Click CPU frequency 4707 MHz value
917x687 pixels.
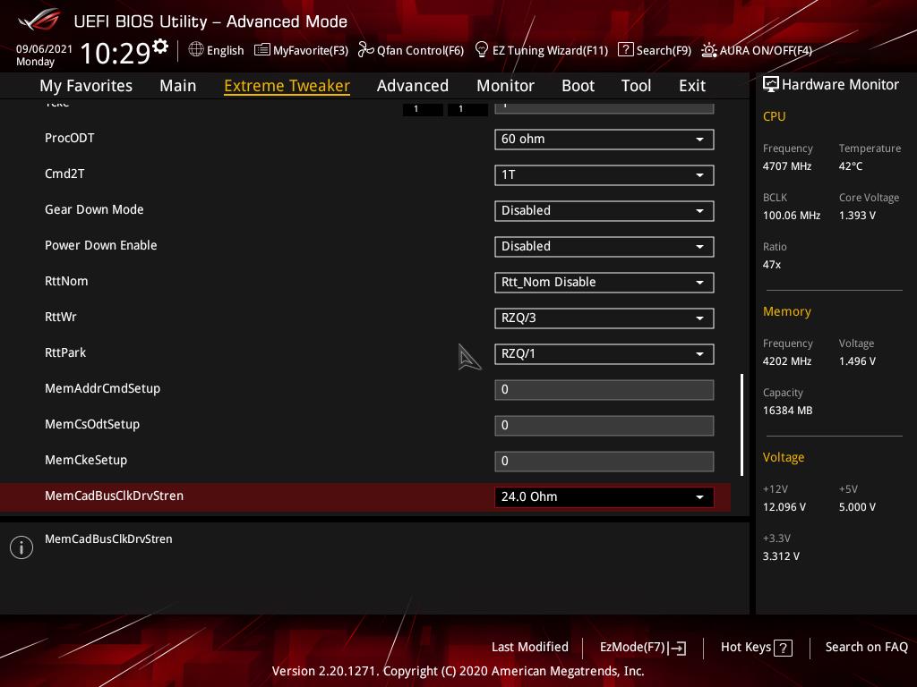[x=786, y=165]
